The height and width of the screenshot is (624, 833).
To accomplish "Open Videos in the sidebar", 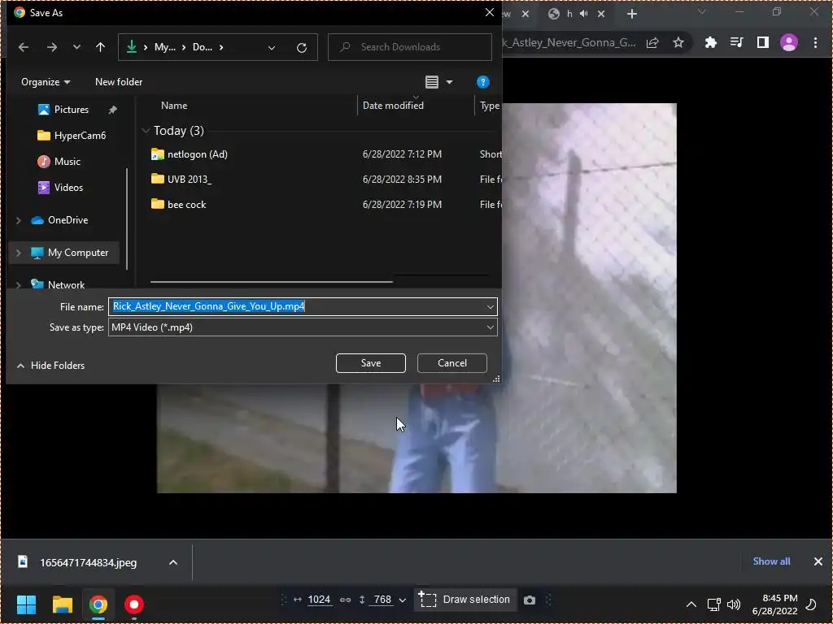I will 60,188.
